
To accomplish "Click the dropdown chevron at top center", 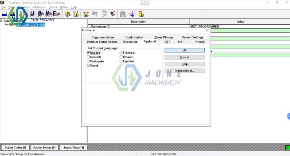I will coord(145,2).
